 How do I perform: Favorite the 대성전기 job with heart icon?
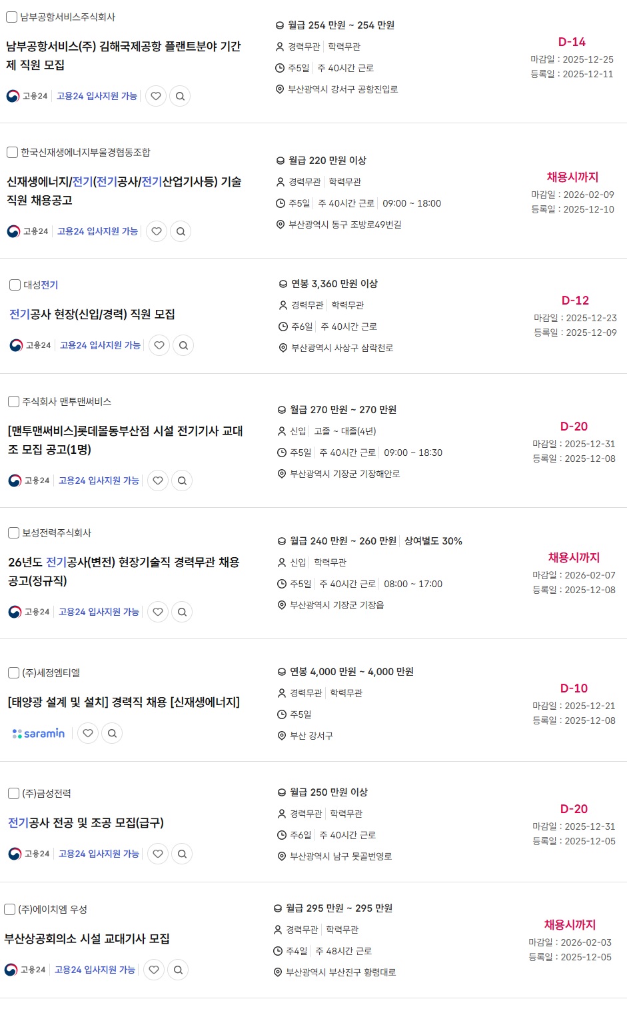(159, 345)
